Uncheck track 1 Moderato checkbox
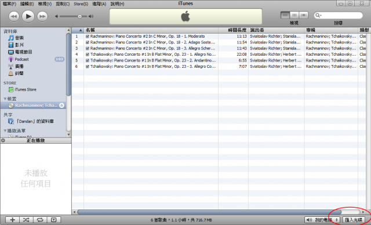 [88, 37]
